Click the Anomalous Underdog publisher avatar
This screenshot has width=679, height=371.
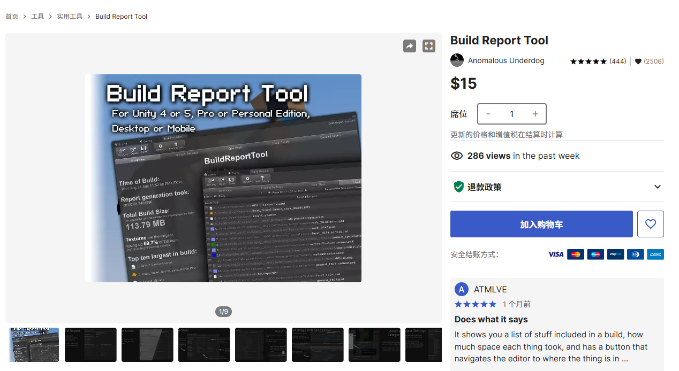click(457, 60)
